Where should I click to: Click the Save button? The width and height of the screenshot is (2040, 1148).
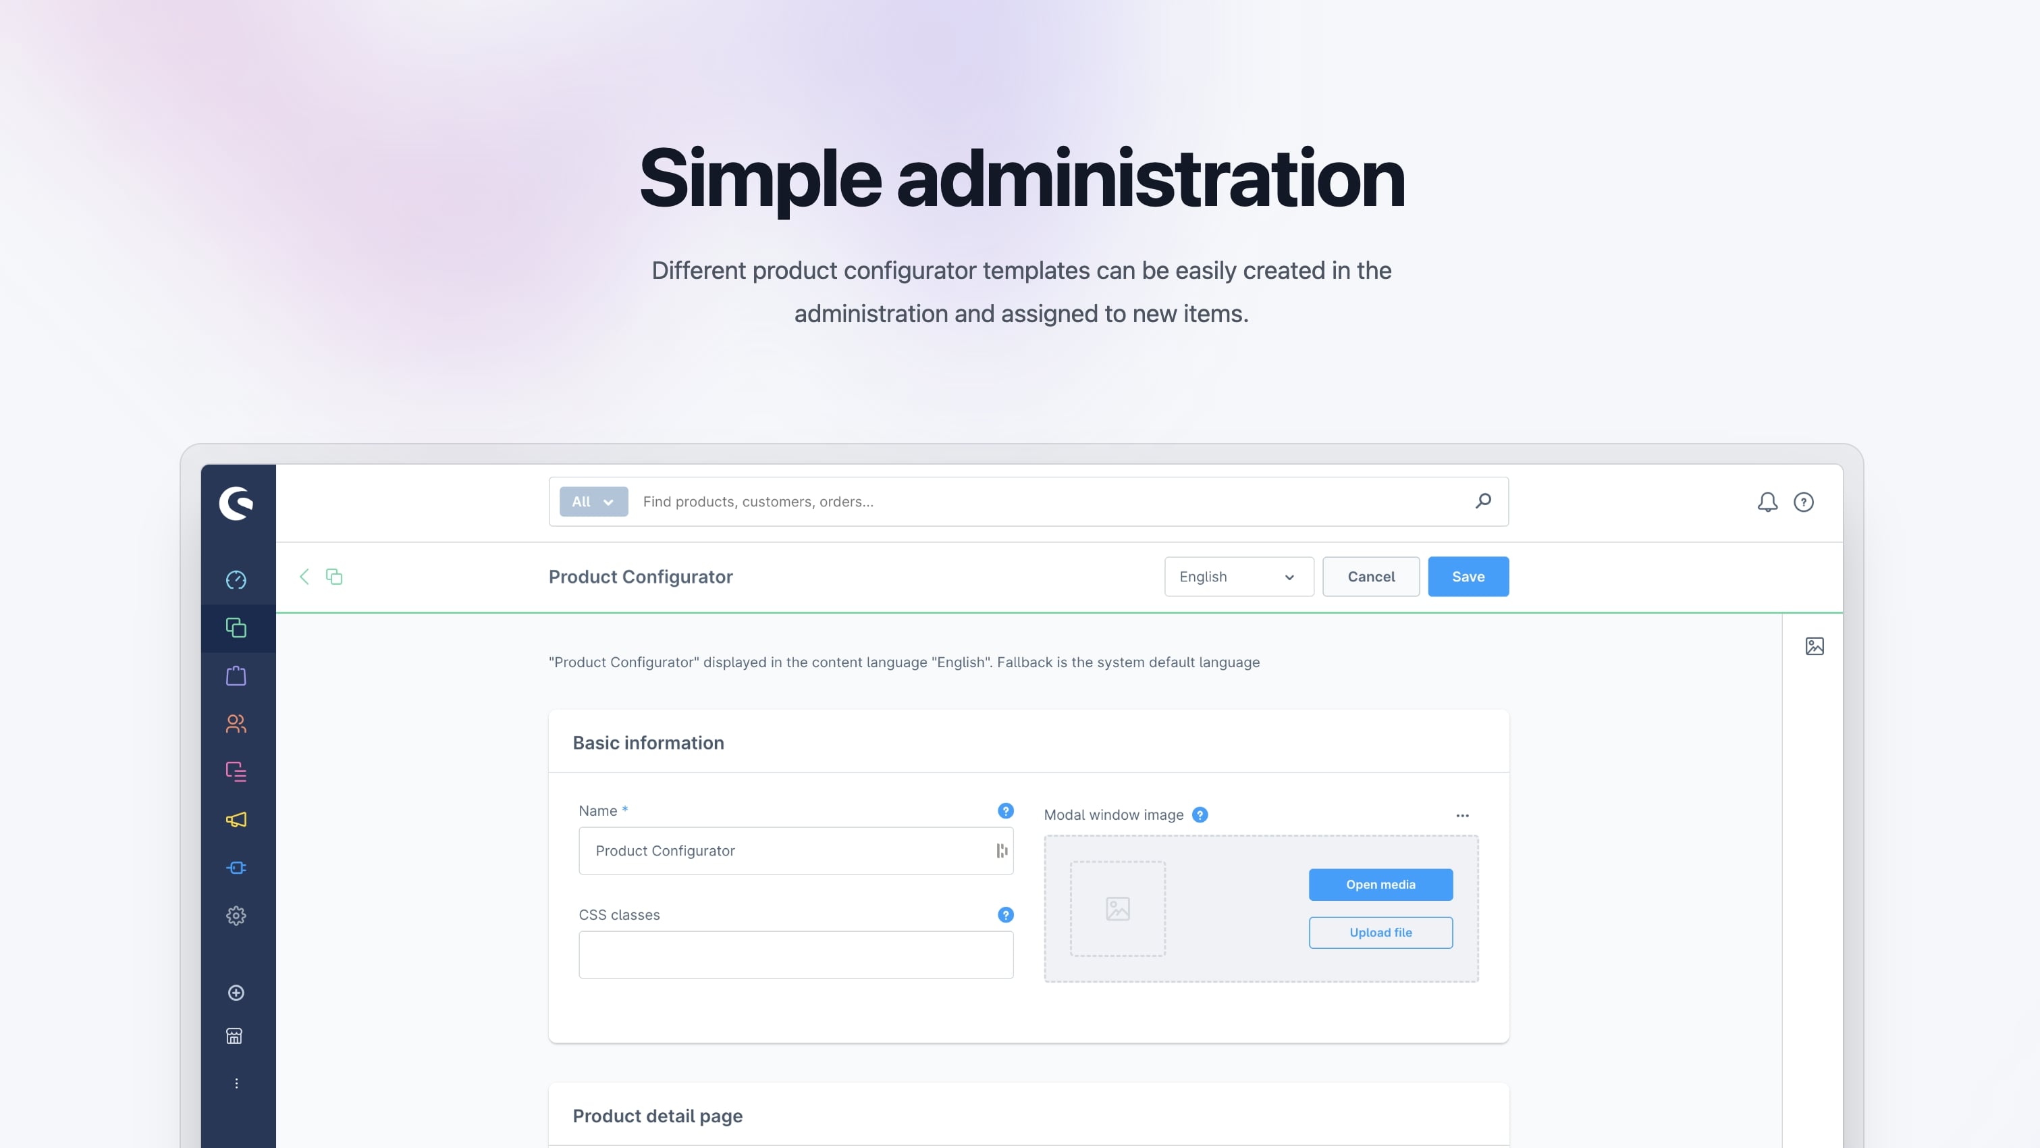pyautogui.click(x=1468, y=576)
